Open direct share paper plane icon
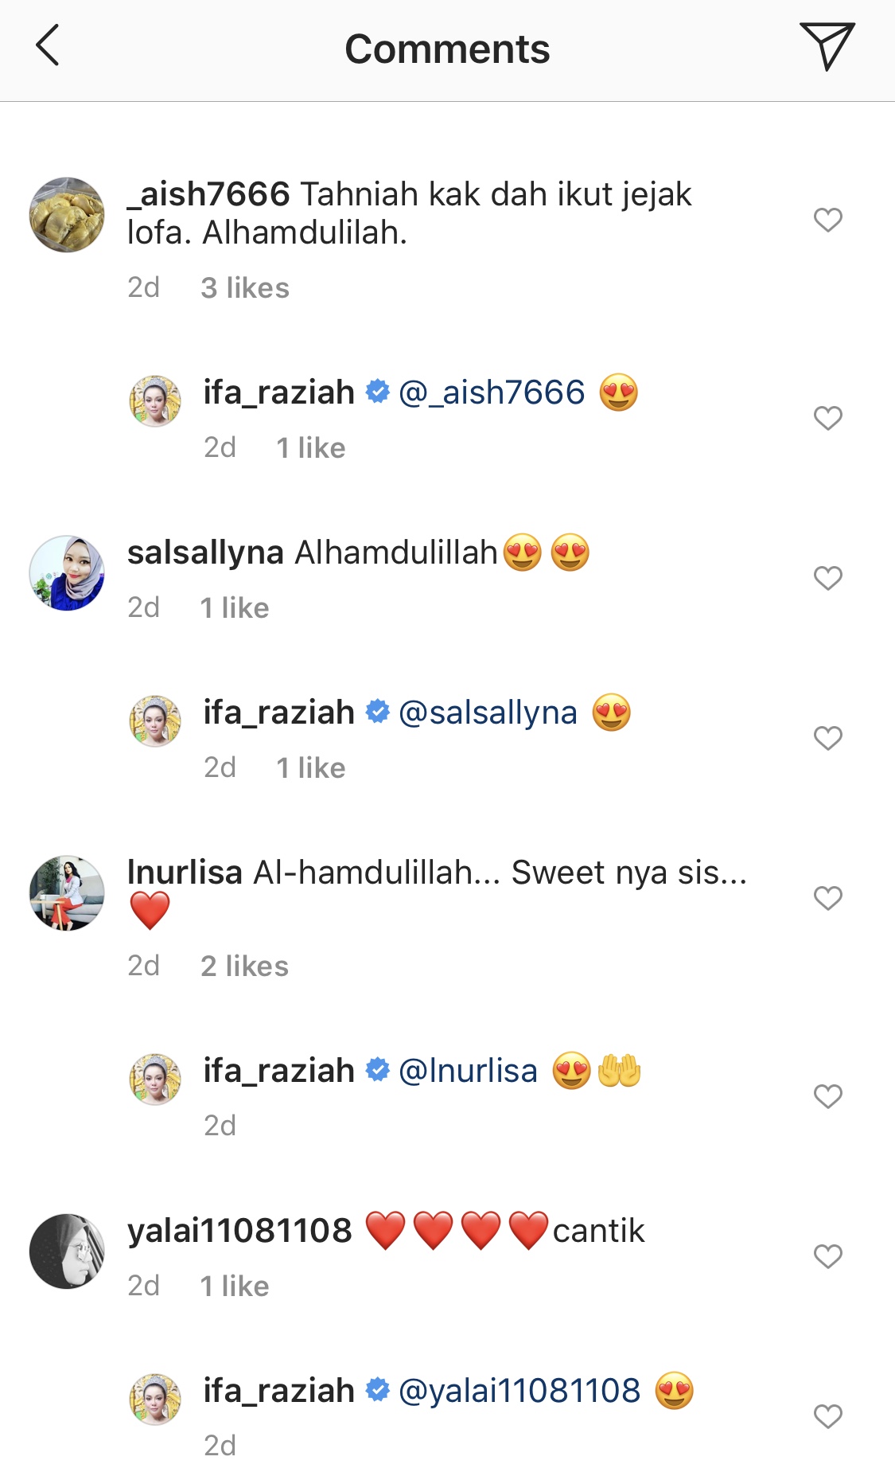This screenshot has height=1476, width=895. [827, 46]
